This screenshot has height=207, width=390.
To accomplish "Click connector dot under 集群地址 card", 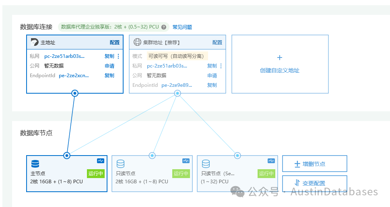I will pyautogui.click(x=177, y=93).
